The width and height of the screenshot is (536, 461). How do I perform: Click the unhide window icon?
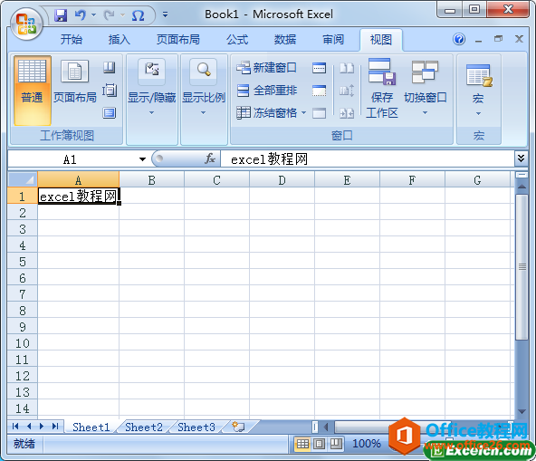coord(319,113)
